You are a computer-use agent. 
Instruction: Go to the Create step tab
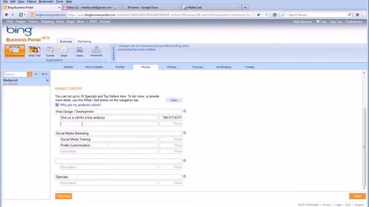pyautogui.click(x=250, y=67)
